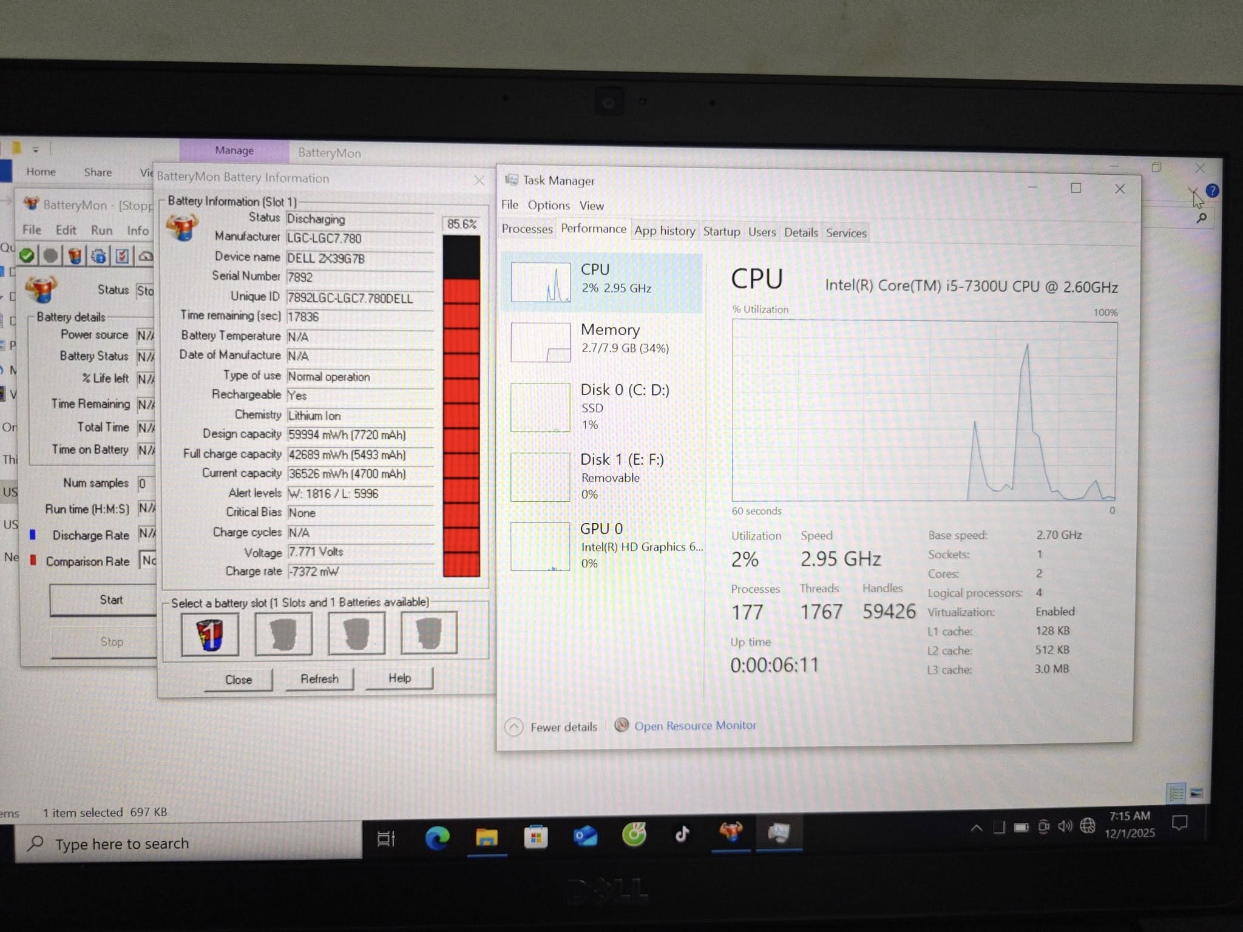Click battery icon in system tray

click(x=1021, y=827)
